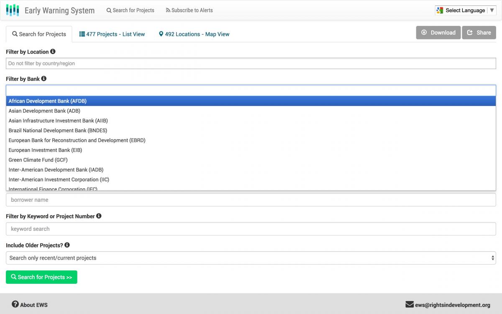Select Asian Development Bank (ADB) option

(251, 111)
